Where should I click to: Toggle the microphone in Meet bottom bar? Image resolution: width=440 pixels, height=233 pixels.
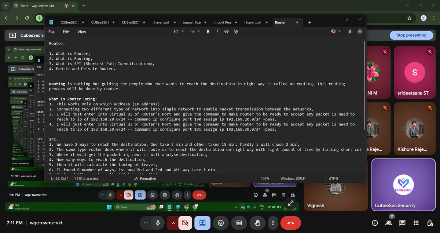point(158,223)
